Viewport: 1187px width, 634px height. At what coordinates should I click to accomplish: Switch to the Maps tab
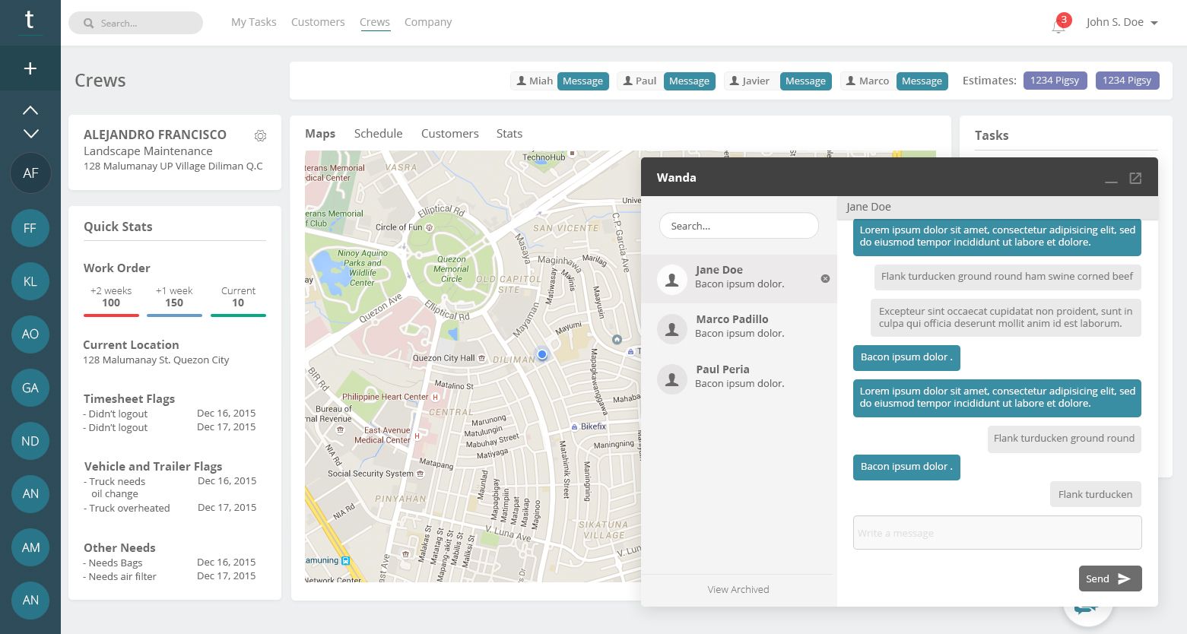pos(320,133)
